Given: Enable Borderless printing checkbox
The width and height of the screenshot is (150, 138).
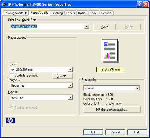Looking at the screenshot, I should [x=12, y=75].
